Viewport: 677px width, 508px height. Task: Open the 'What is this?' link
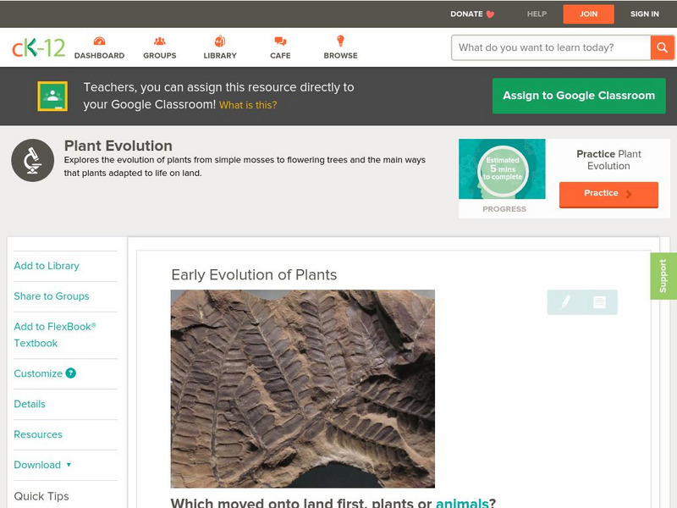[x=248, y=105]
